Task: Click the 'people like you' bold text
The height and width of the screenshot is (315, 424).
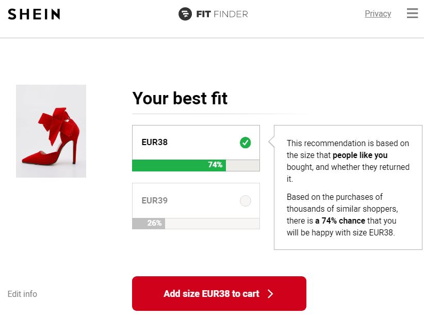Action: [x=360, y=155]
